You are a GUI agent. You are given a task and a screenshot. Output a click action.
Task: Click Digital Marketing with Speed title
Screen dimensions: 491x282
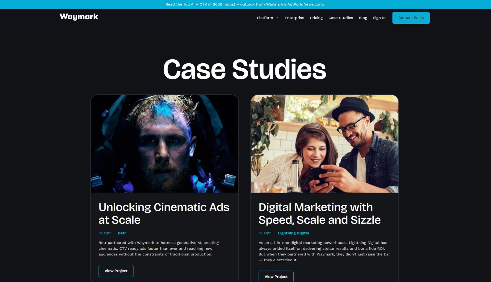319,214
